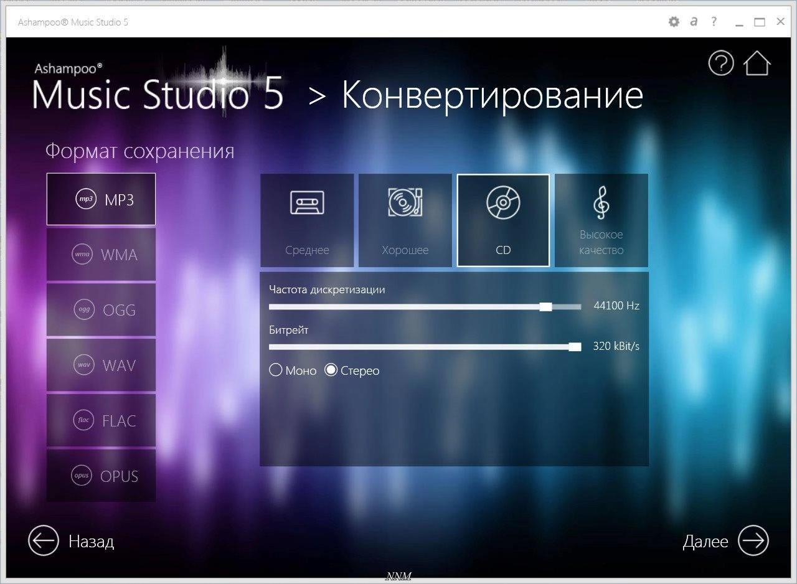Viewport: 797px width, 584px height.
Task: Click the Ashampoo 'a' title bar icon
Action: click(x=694, y=22)
